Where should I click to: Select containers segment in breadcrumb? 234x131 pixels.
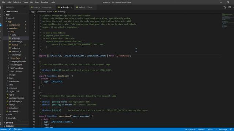click(x=41, y=12)
